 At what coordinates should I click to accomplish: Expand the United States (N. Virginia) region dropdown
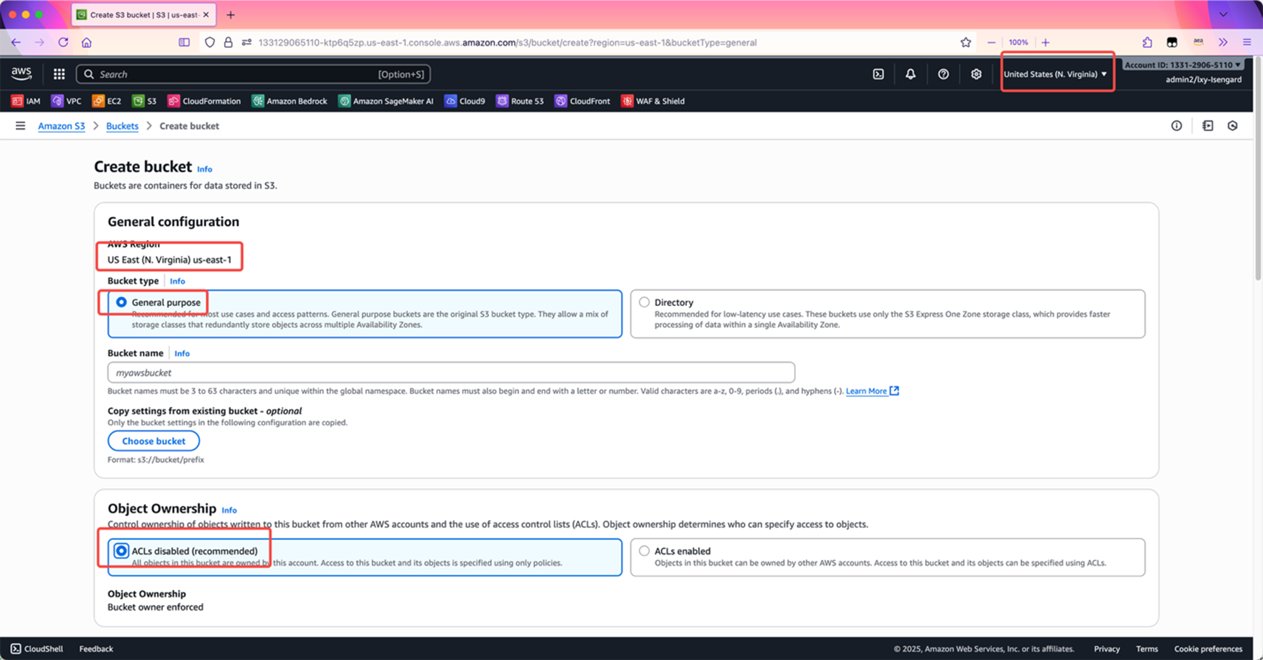[1055, 74]
